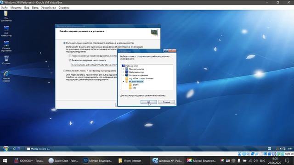Select x86 subfolder in tree
294x165 pixels.
(134, 88)
